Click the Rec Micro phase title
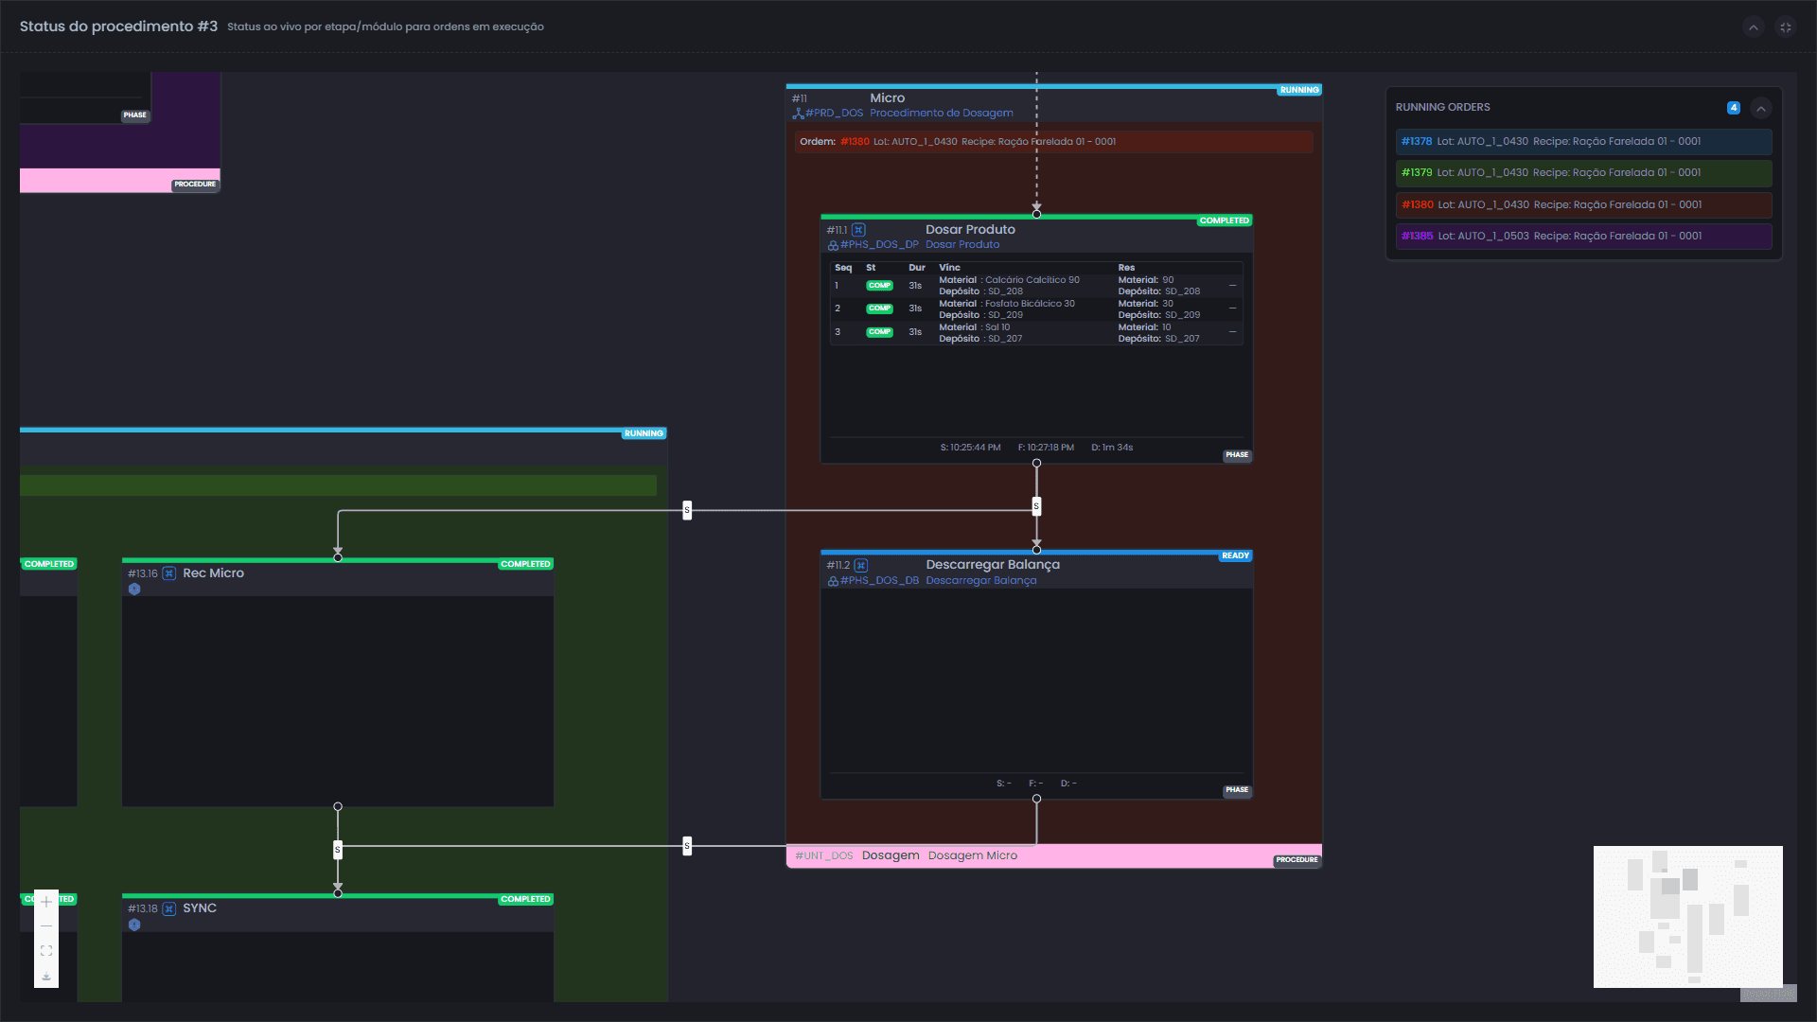1817x1022 pixels. coord(213,573)
